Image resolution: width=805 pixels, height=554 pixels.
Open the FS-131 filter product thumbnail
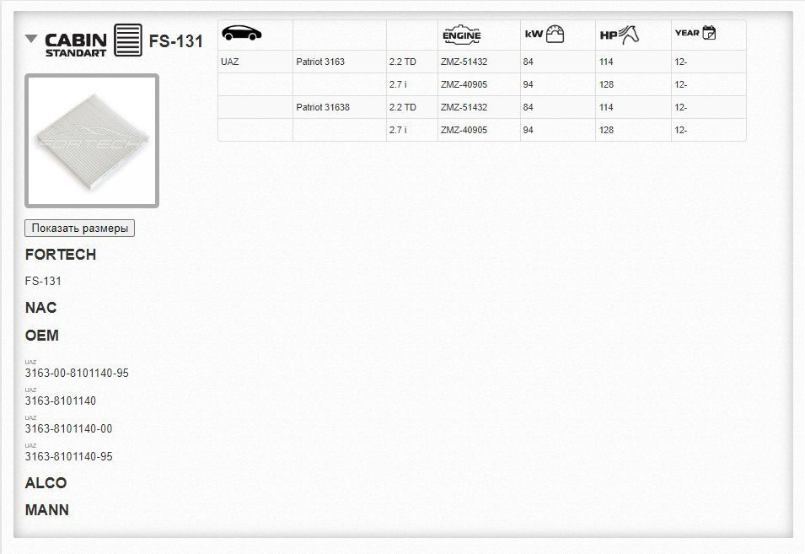pyautogui.click(x=92, y=141)
